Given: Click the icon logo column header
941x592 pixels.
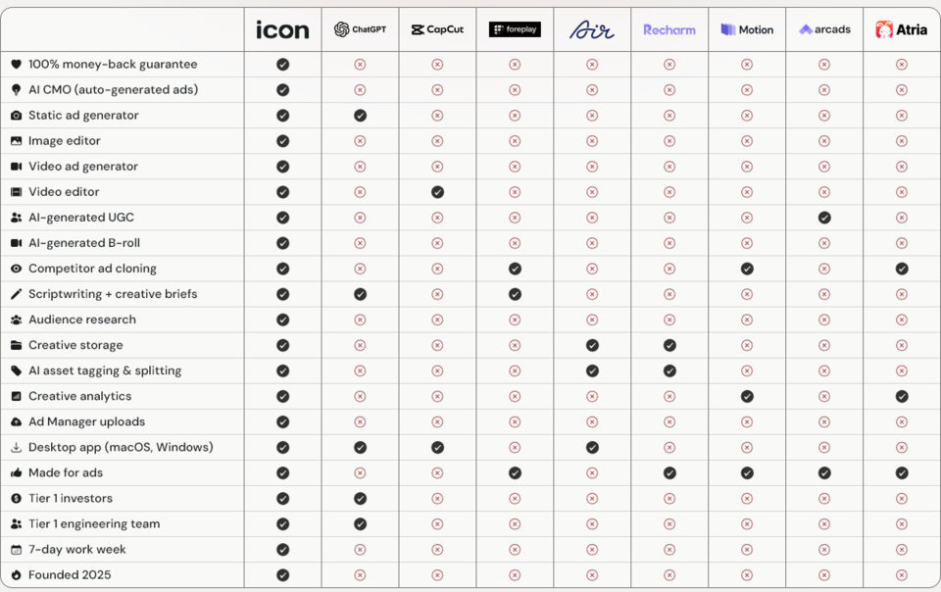Looking at the screenshot, I should tap(282, 30).
